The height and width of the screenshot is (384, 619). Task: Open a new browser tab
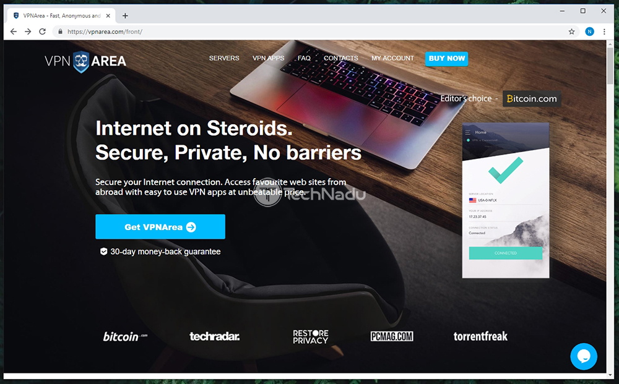coord(125,16)
